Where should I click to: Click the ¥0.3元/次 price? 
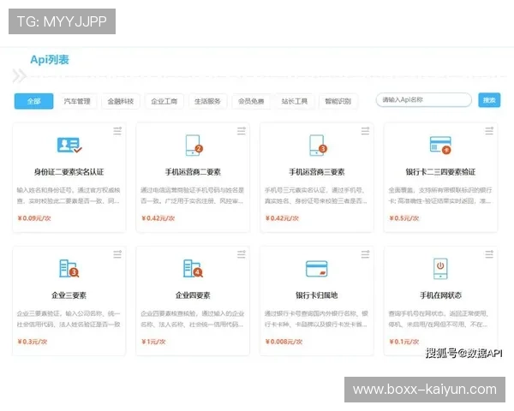pyautogui.click(x=33, y=342)
